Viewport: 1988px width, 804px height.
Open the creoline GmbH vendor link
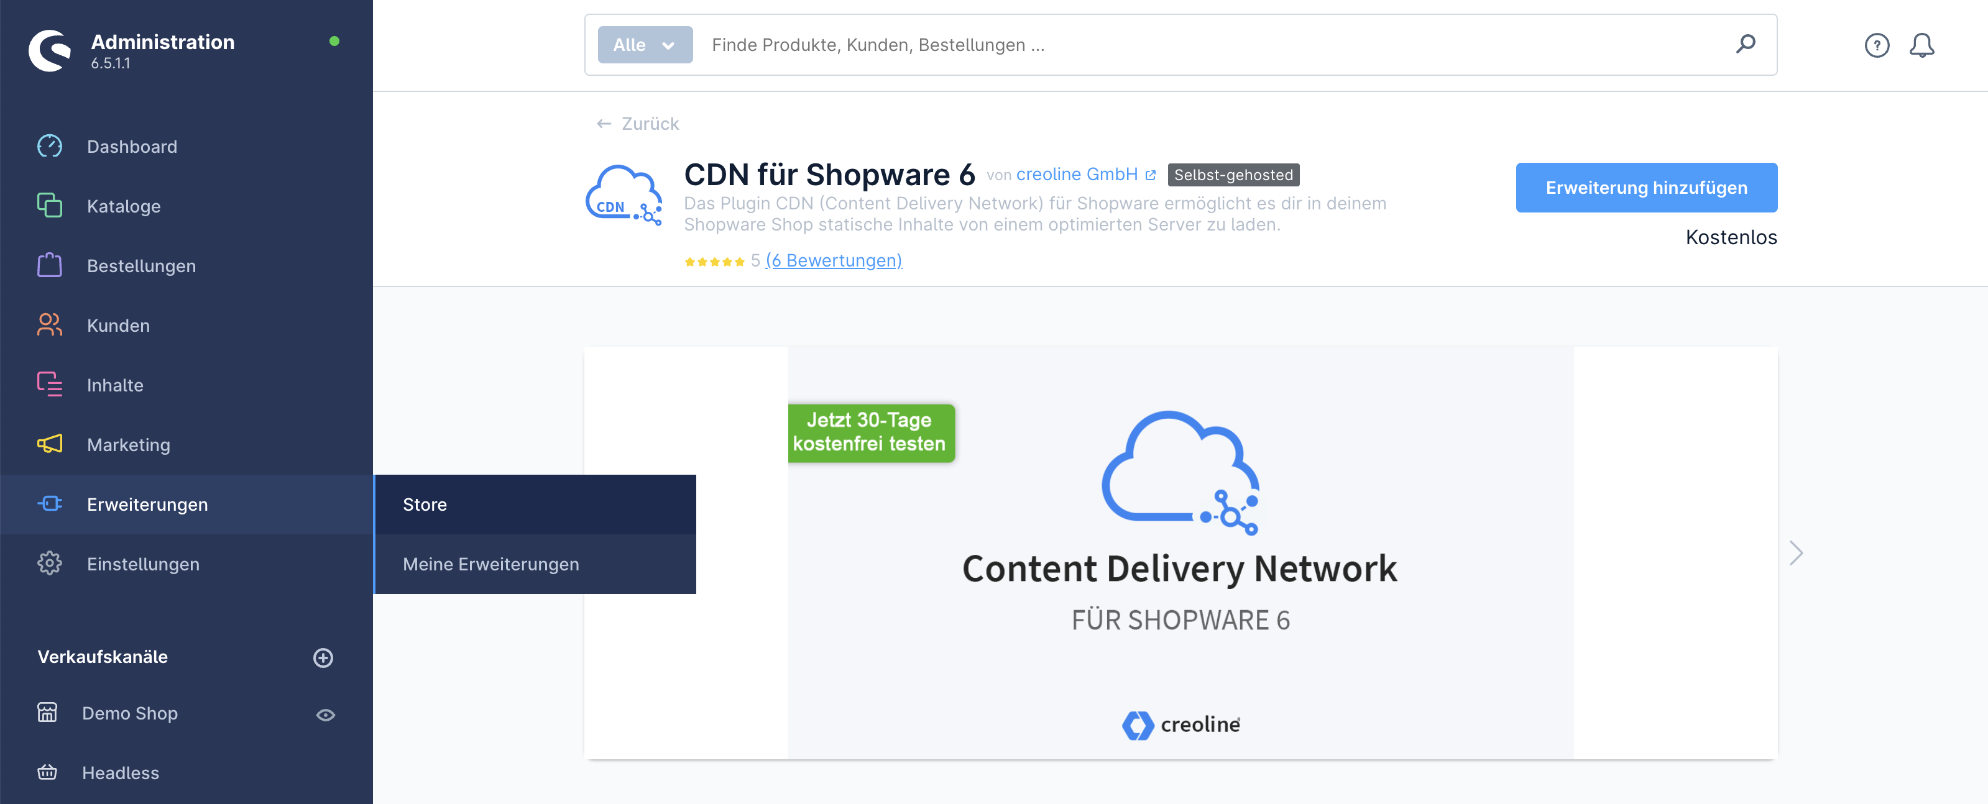1077,175
